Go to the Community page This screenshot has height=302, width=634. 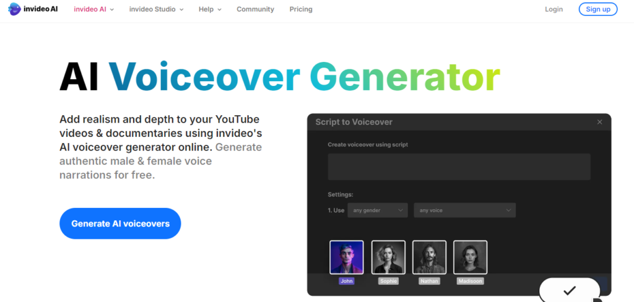point(255,9)
